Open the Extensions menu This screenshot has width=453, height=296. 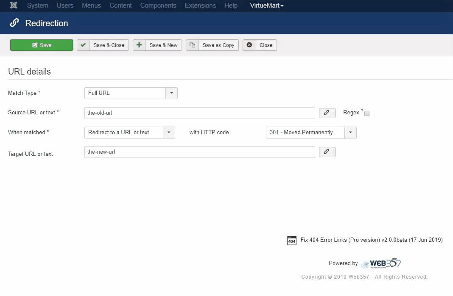[200, 6]
